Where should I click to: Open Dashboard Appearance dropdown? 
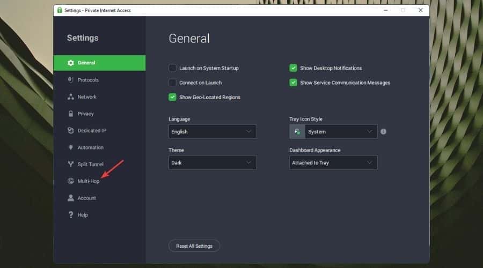click(333, 162)
